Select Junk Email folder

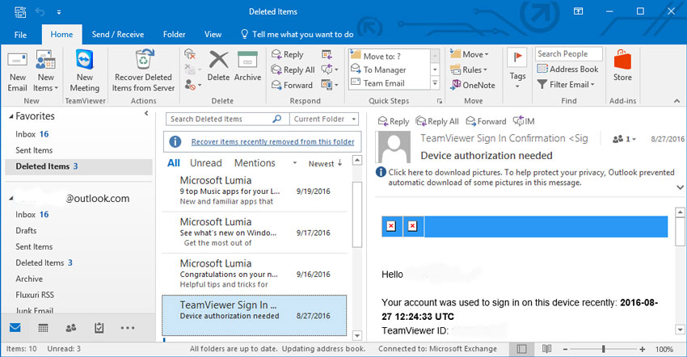[x=35, y=310]
